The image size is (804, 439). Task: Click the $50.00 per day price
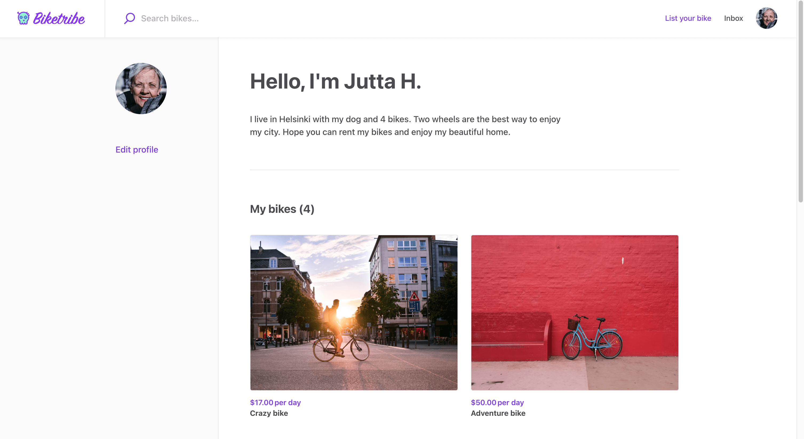(x=497, y=402)
